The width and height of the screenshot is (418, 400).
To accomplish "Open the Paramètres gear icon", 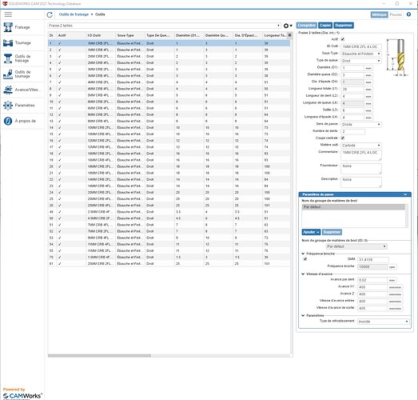I will (x=8, y=106).
